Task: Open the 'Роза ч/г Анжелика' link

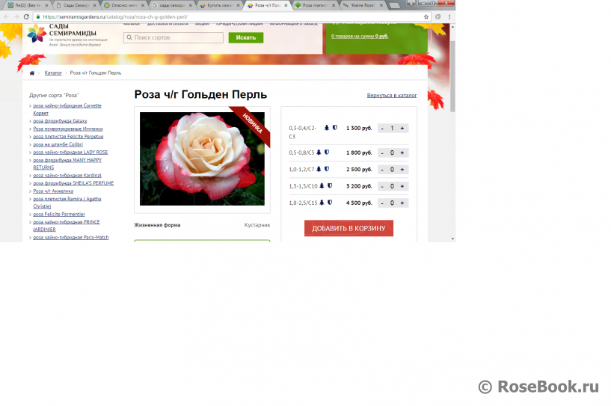Action: click(53, 191)
